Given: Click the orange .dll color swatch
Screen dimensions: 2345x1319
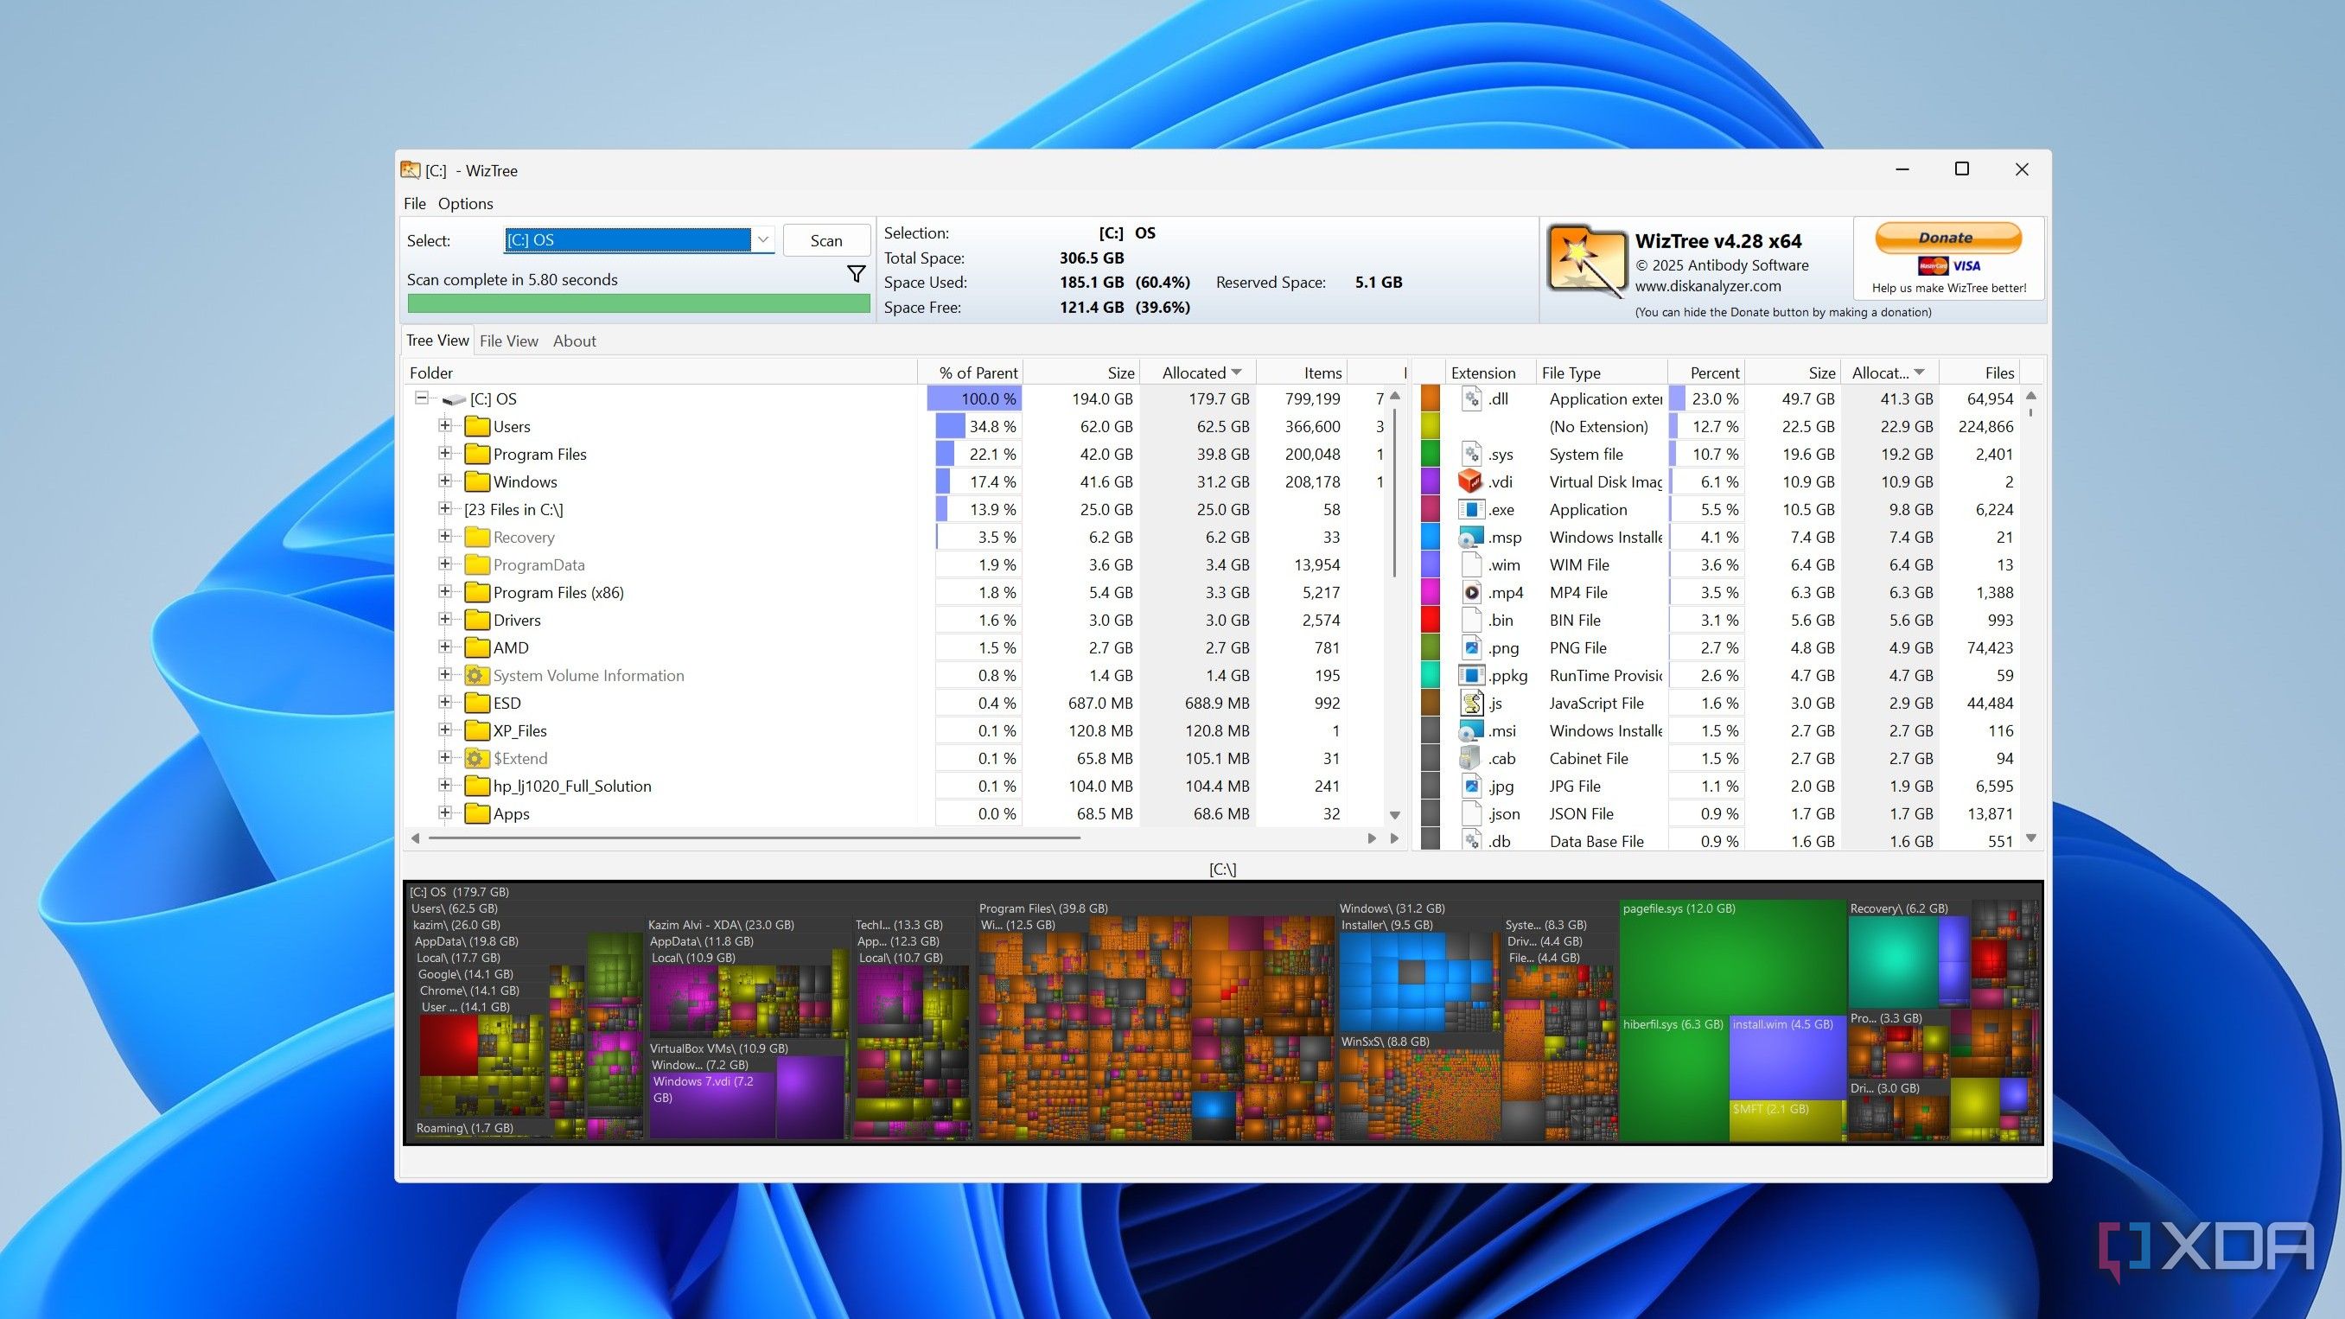Looking at the screenshot, I should [x=1431, y=398].
